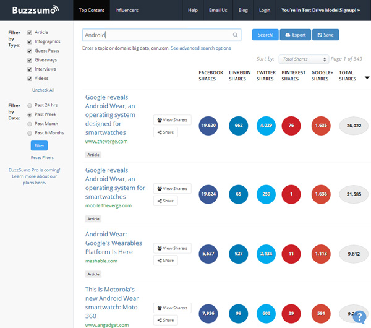
Task: Uncheck the Giveaways filter
Action: pyautogui.click(x=30, y=60)
